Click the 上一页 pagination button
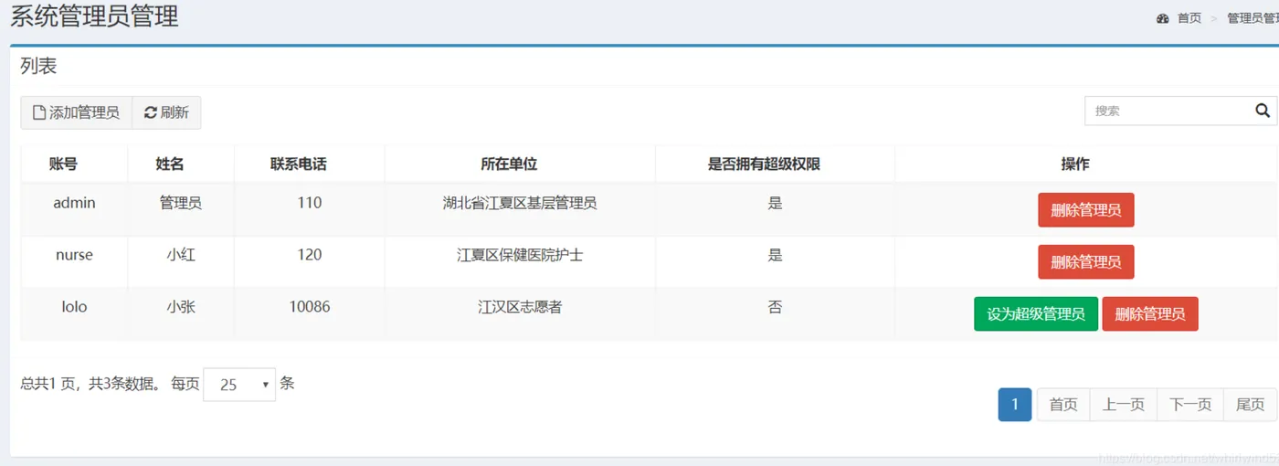The height and width of the screenshot is (466, 1279). (1124, 405)
